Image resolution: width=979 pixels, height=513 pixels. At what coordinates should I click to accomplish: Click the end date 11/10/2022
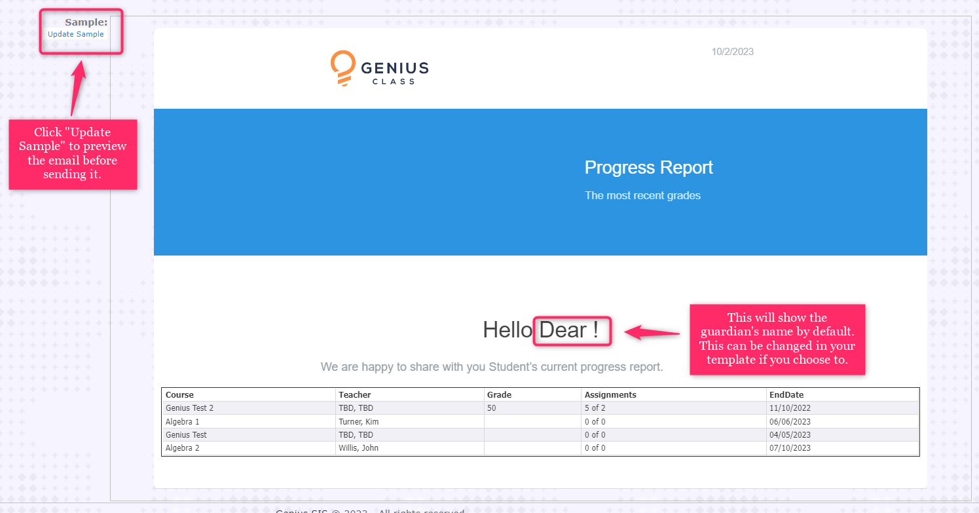tap(790, 408)
